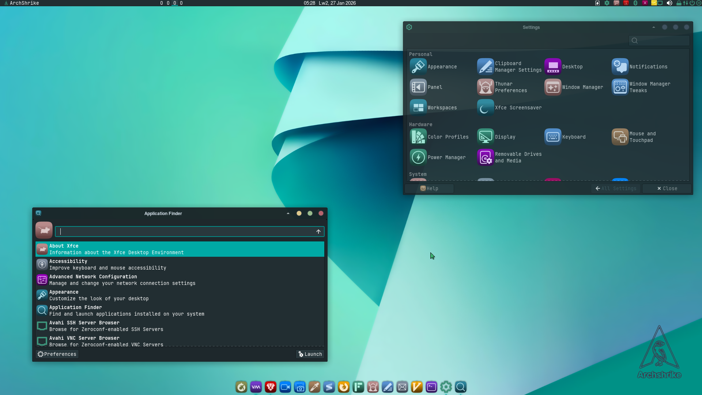Open Removable Drives and Media
702x395 pixels.
(x=509, y=157)
